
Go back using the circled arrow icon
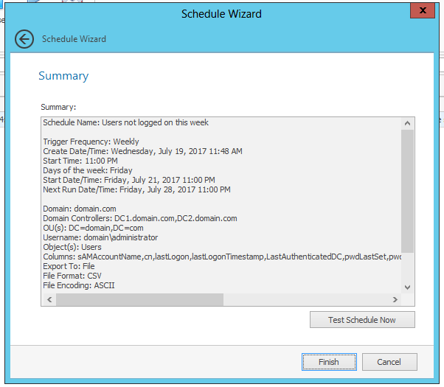[x=24, y=39]
